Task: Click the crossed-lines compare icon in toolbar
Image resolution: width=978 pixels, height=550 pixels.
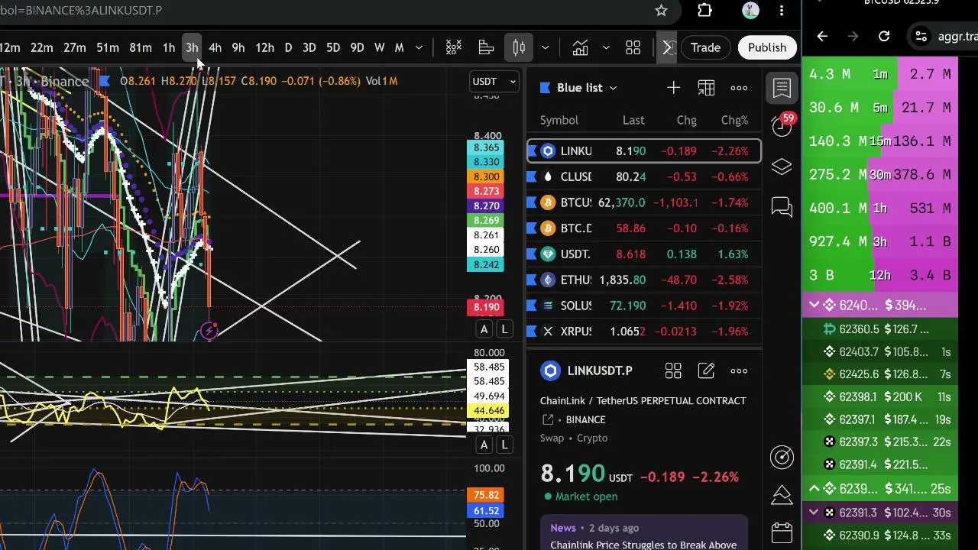Action: pos(453,48)
